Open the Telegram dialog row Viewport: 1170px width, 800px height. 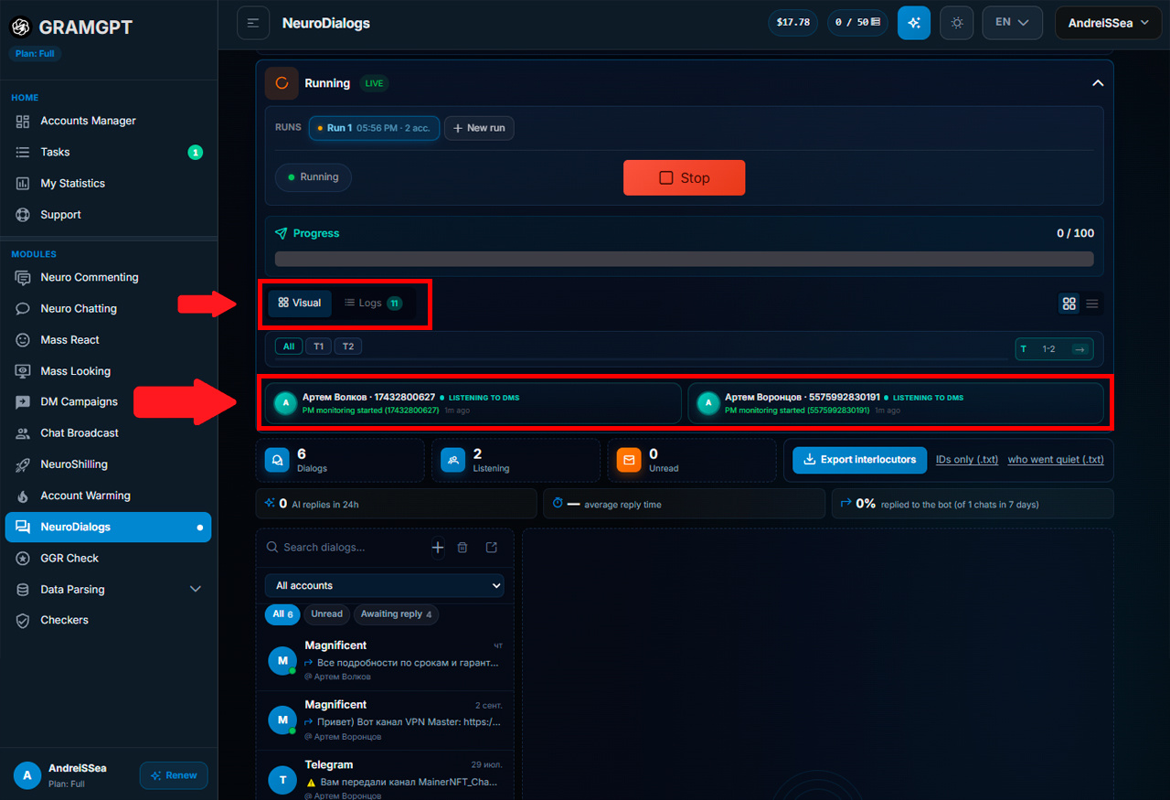click(385, 777)
